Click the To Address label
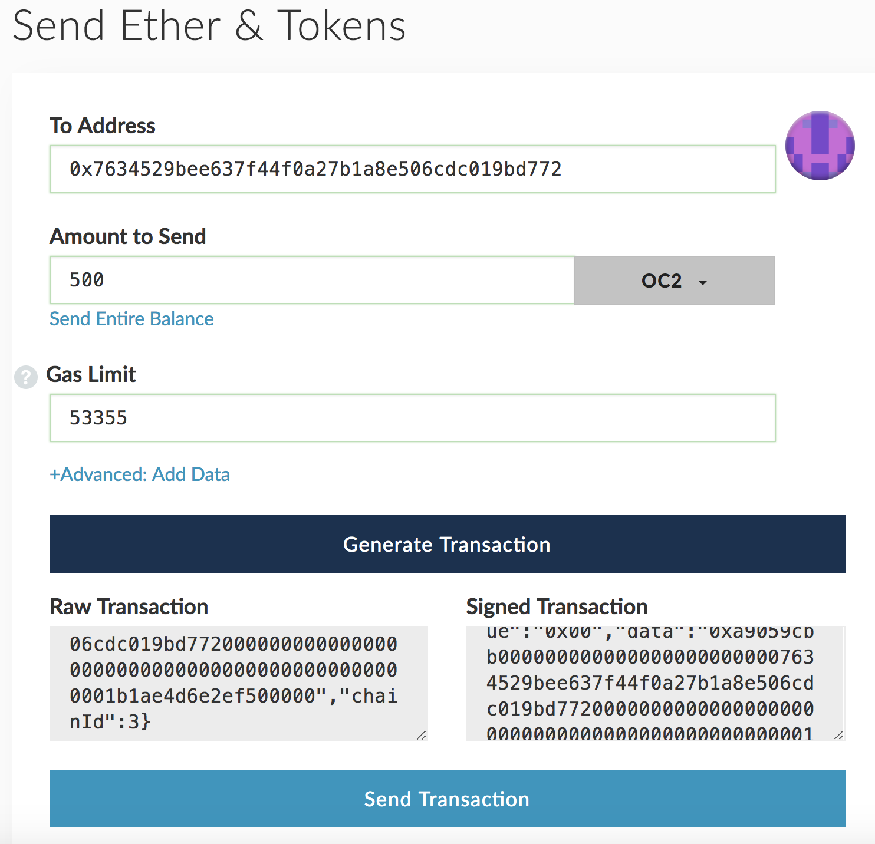 [103, 126]
